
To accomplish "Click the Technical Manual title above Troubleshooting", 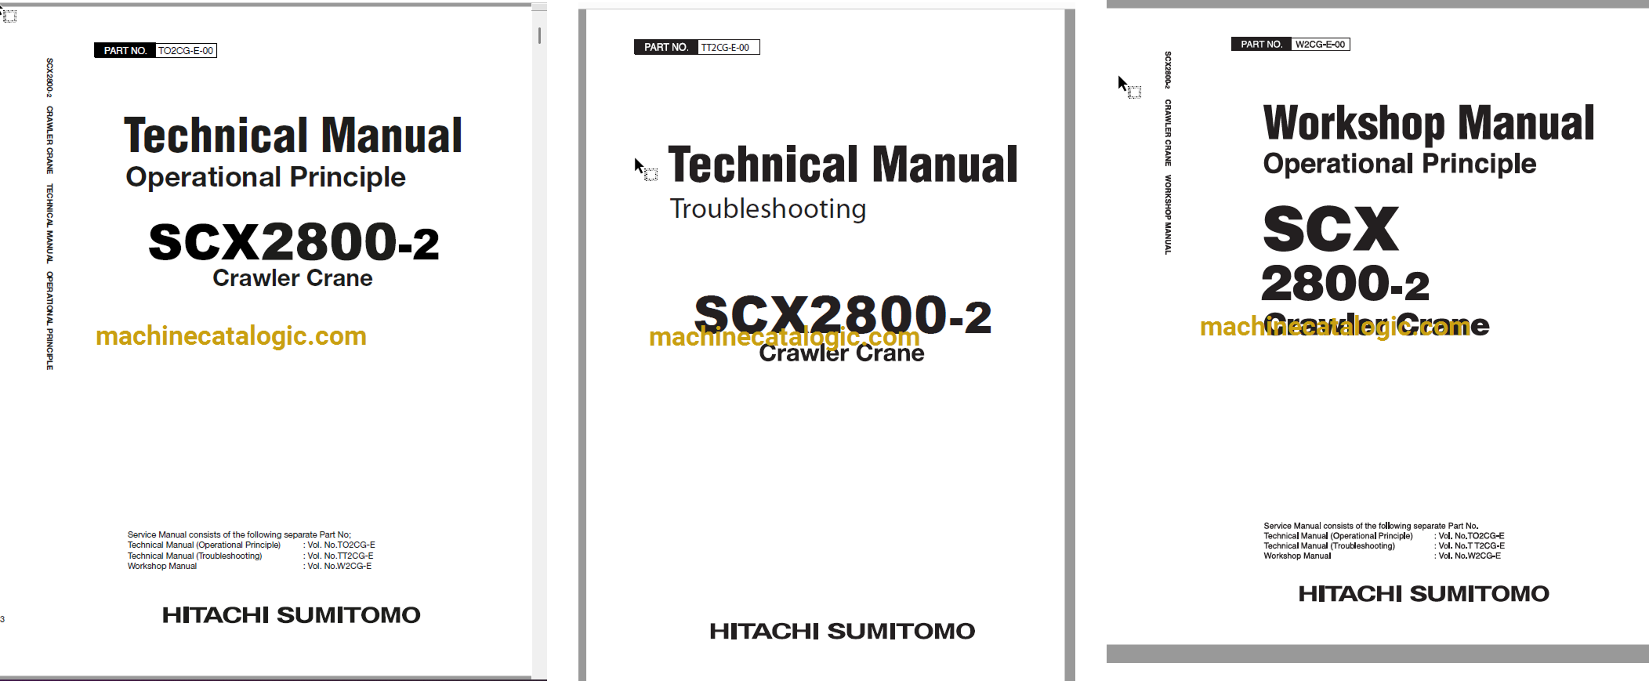I will click(843, 165).
